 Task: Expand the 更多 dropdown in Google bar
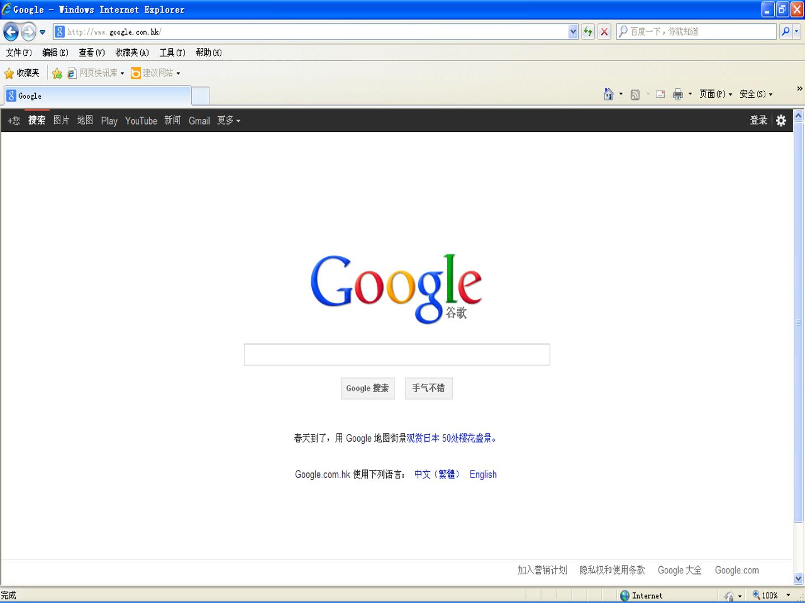pyautogui.click(x=229, y=121)
